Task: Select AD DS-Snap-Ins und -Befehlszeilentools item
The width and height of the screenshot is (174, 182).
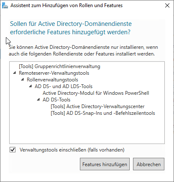Action: pyautogui.click(x=103, y=113)
